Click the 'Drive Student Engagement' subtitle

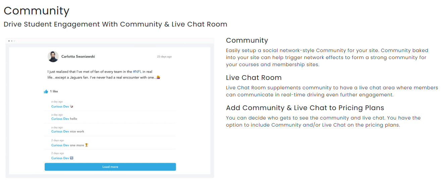pos(115,24)
